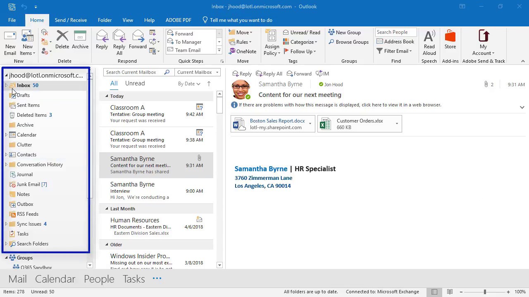Go to the Calendar navigation view
The height and width of the screenshot is (297, 529).
[x=55, y=279]
